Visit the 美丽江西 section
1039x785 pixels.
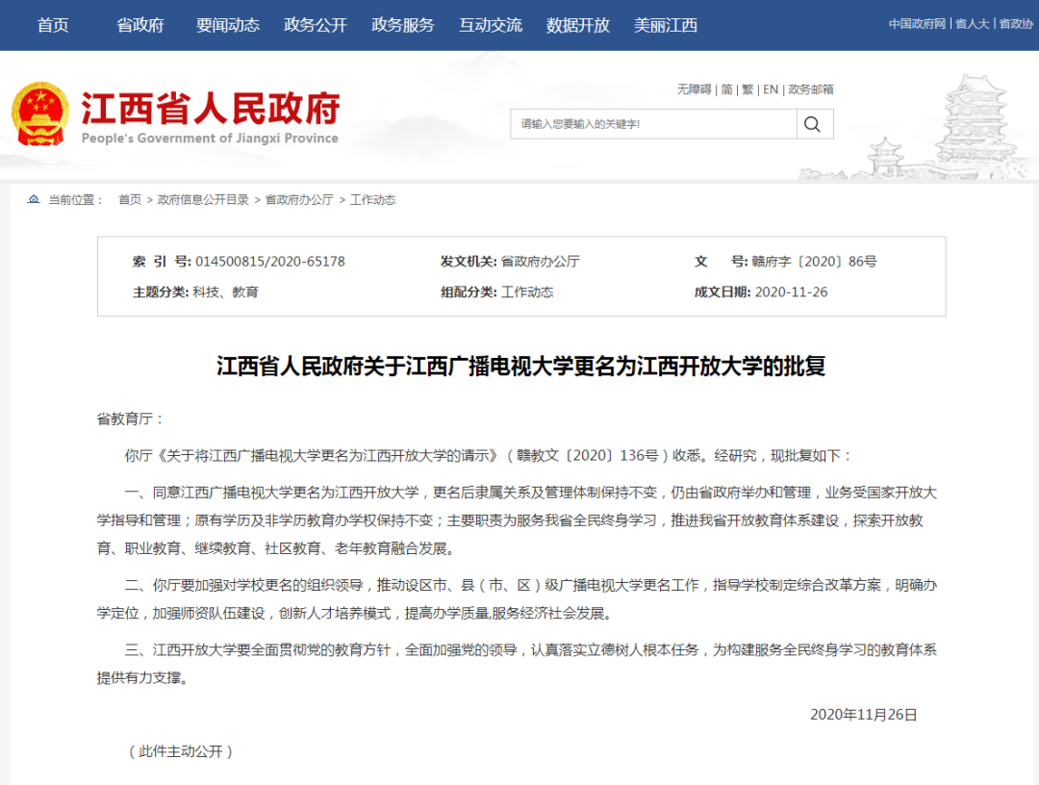[666, 25]
